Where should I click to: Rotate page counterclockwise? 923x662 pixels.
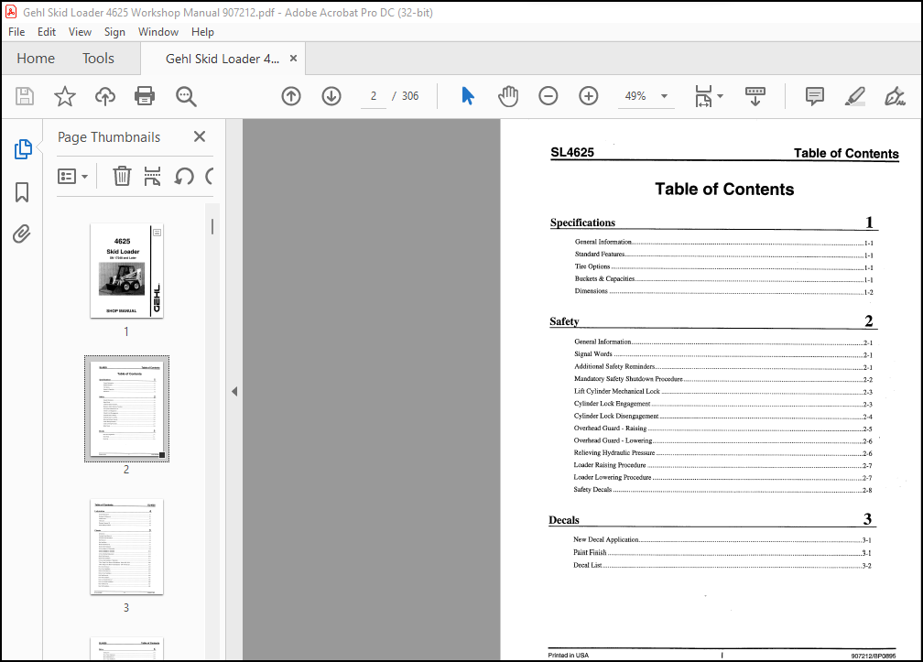pyautogui.click(x=184, y=176)
